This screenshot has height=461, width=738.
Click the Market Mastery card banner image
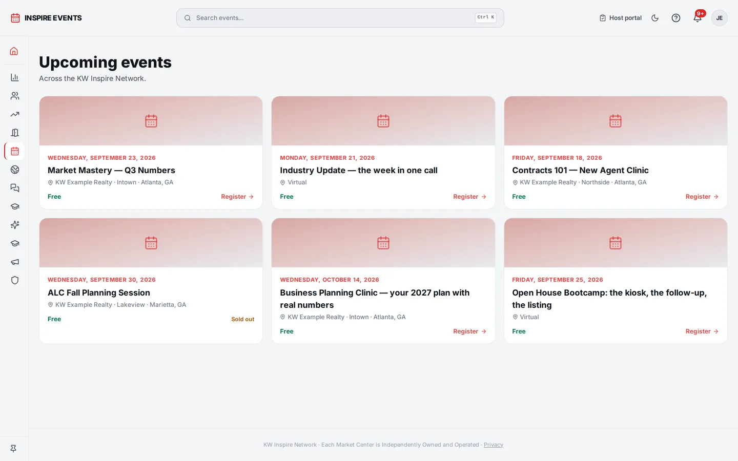[x=151, y=121]
